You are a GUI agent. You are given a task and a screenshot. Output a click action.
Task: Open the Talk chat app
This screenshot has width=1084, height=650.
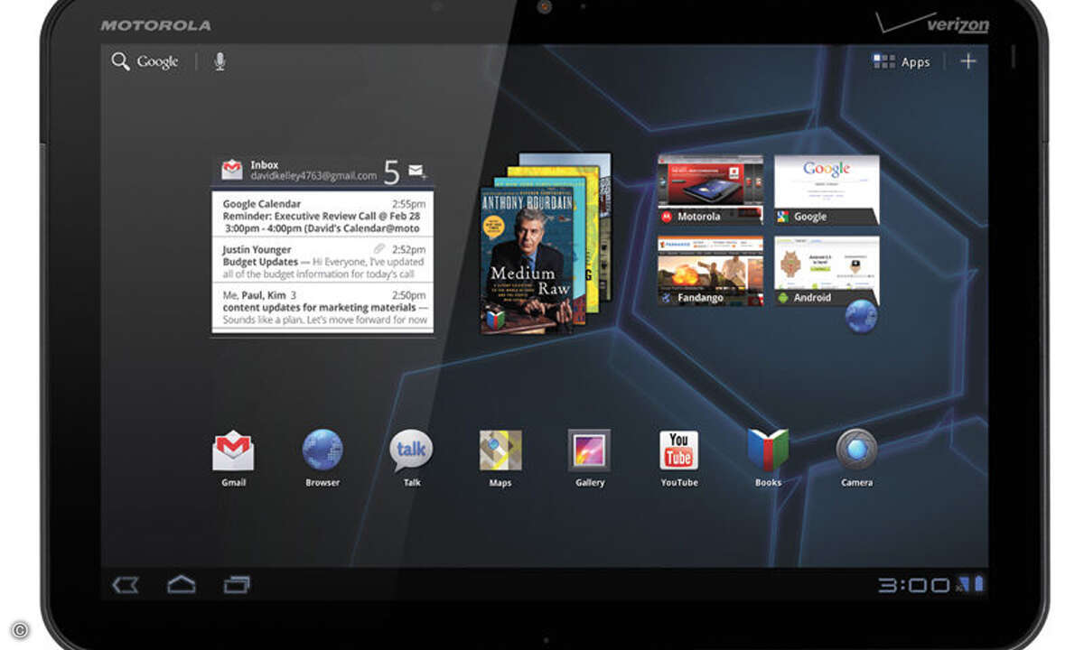click(x=411, y=450)
